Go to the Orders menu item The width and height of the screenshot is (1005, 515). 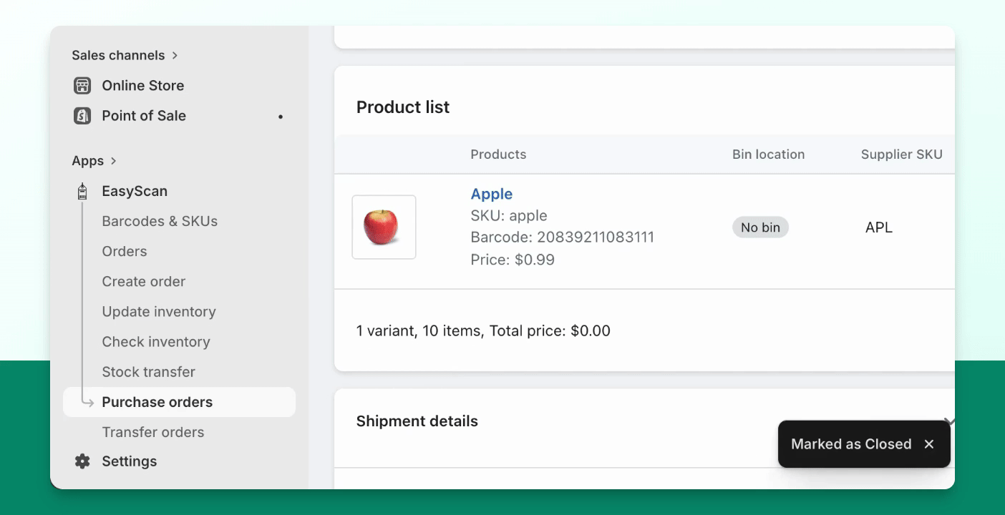(125, 251)
